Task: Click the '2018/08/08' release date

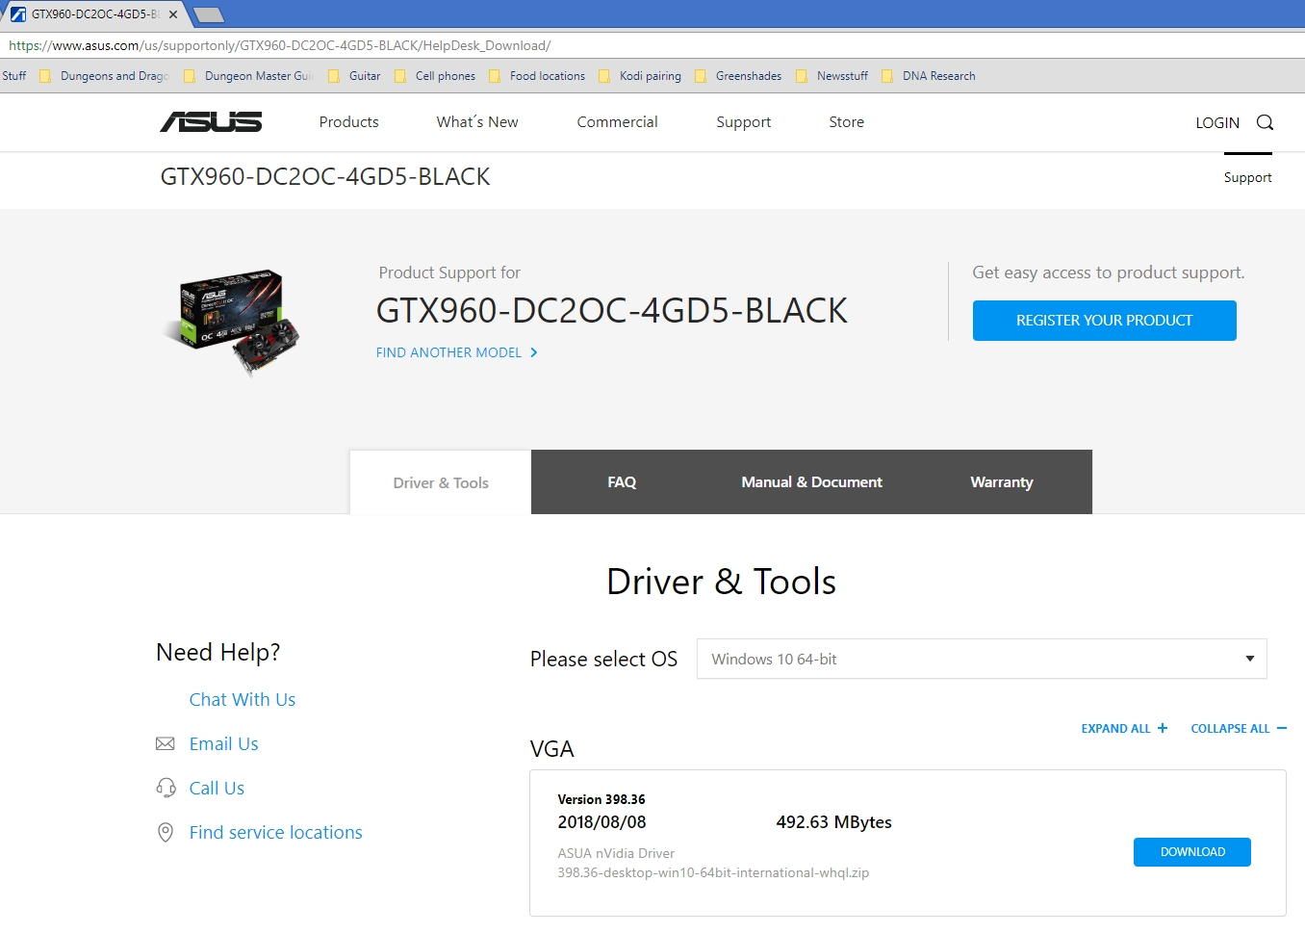Action: click(x=601, y=822)
